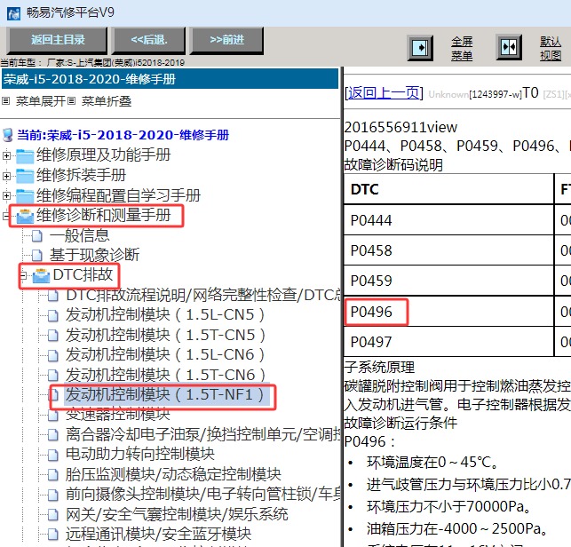Open the full-screen menu arrow icon
The image size is (571, 547).
tap(420, 48)
